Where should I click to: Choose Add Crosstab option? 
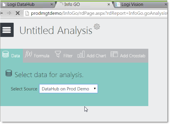(x=128, y=56)
